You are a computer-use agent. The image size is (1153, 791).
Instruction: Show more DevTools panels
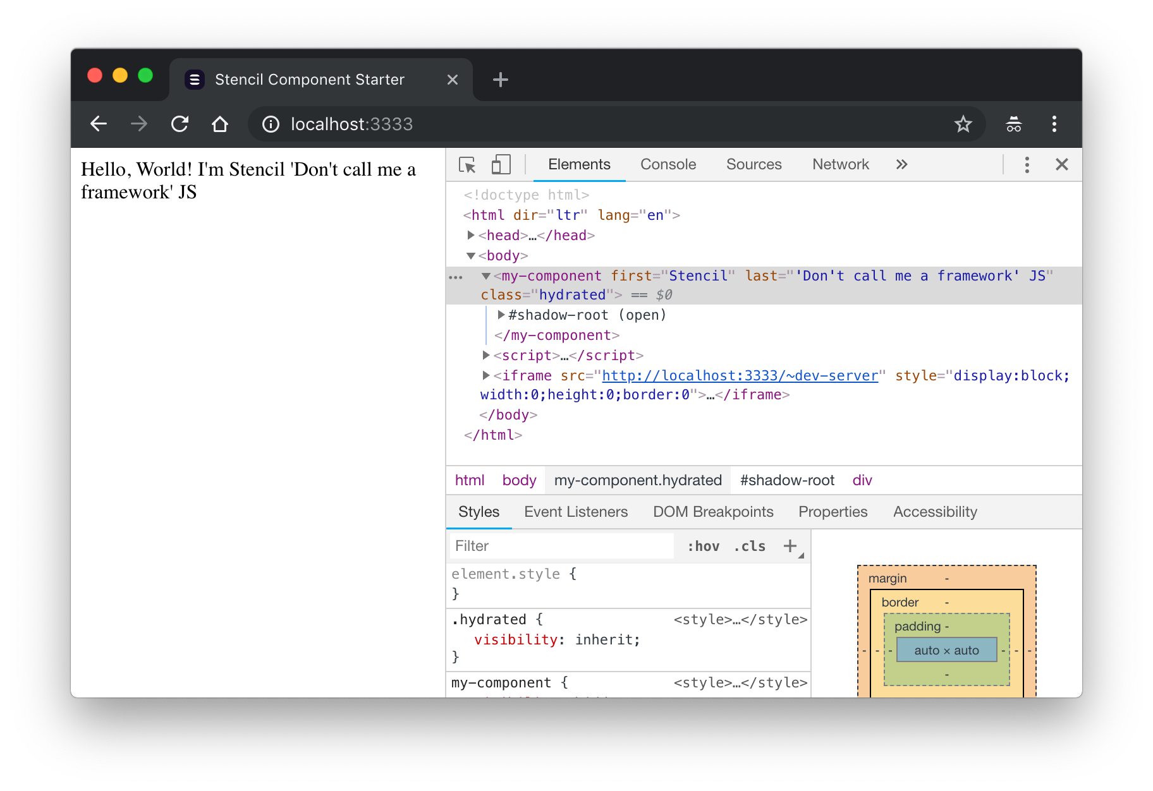(901, 164)
